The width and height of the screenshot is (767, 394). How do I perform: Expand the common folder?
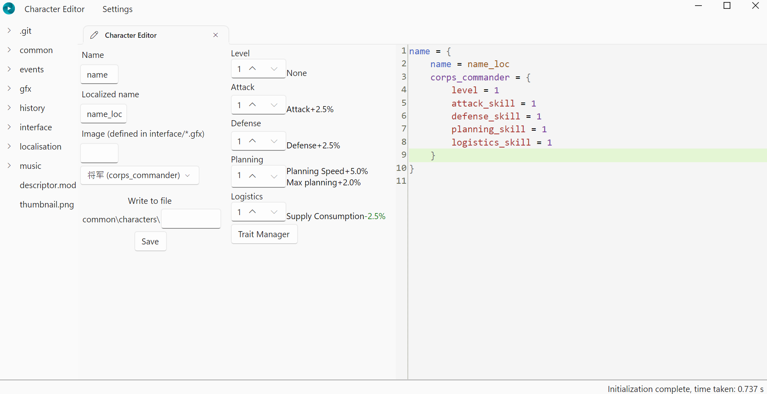point(9,50)
